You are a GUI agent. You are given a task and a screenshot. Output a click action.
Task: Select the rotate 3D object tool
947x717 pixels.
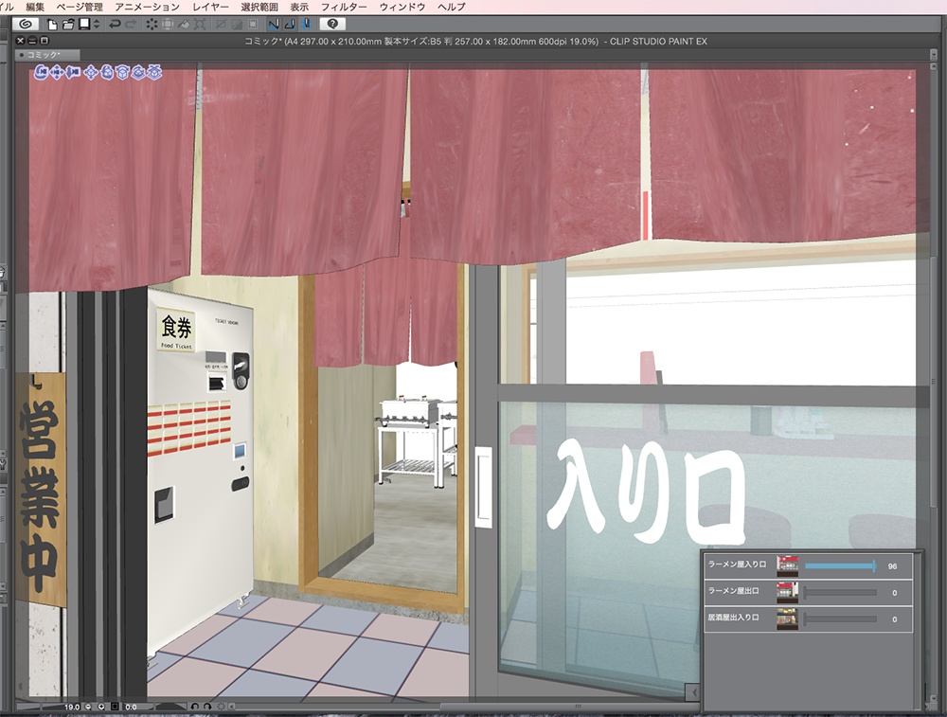pos(121,73)
